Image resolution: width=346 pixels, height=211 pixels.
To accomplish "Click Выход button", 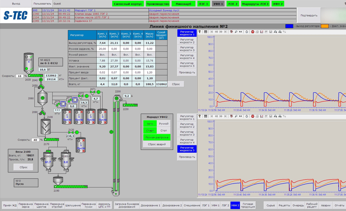I will 16,4.
